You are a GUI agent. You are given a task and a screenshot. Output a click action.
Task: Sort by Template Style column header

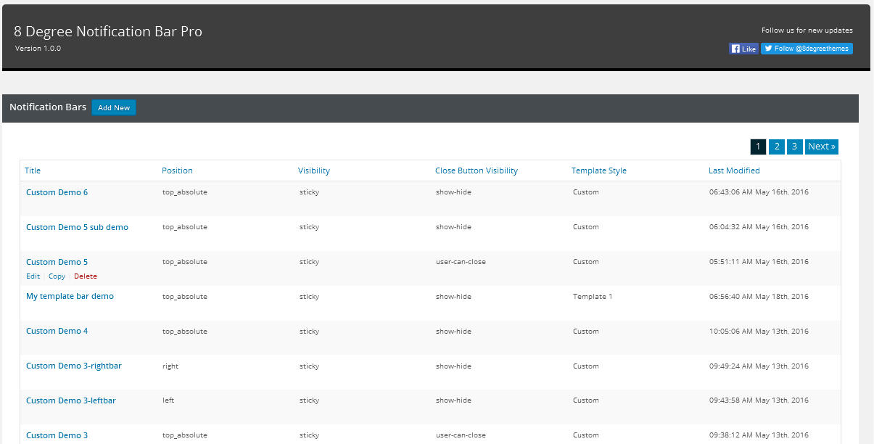point(599,170)
